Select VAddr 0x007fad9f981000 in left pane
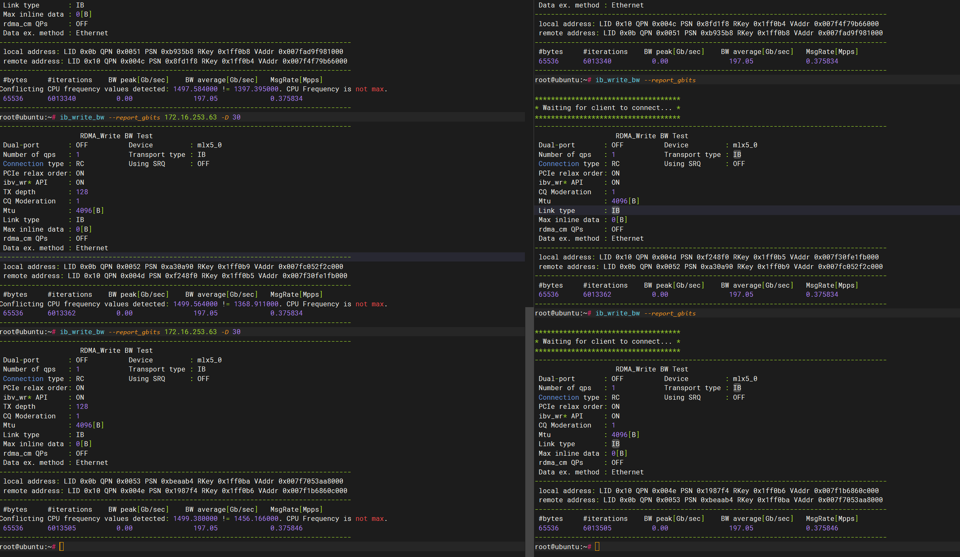Screen dimensions: 960x557 pyautogui.click(x=311, y=52)
